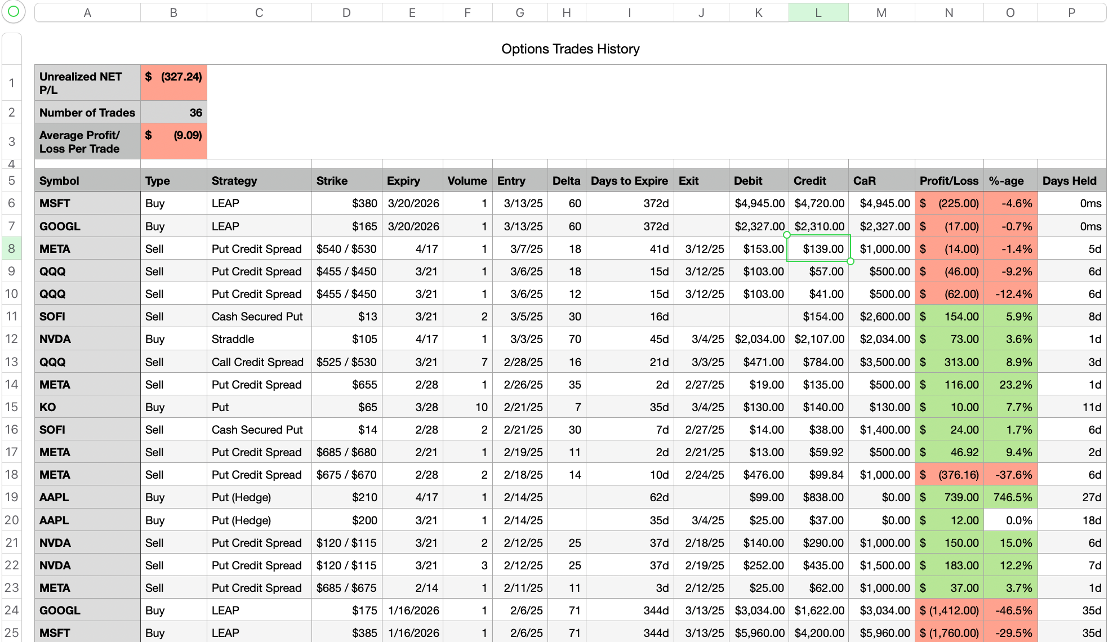Click CaR cell $3,500.00

(x=882, y=362)
